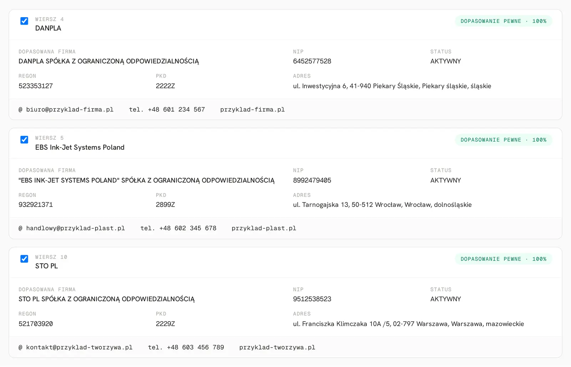571x367 pixels.
Task: Click PKD code 2899Z
Action: [x=165, y=205]
